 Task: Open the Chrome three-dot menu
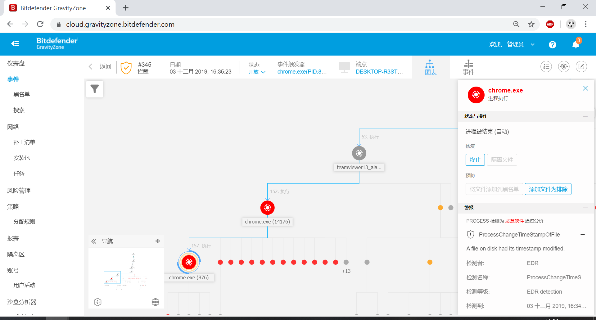pyautogui.click(x=586, y=24)
